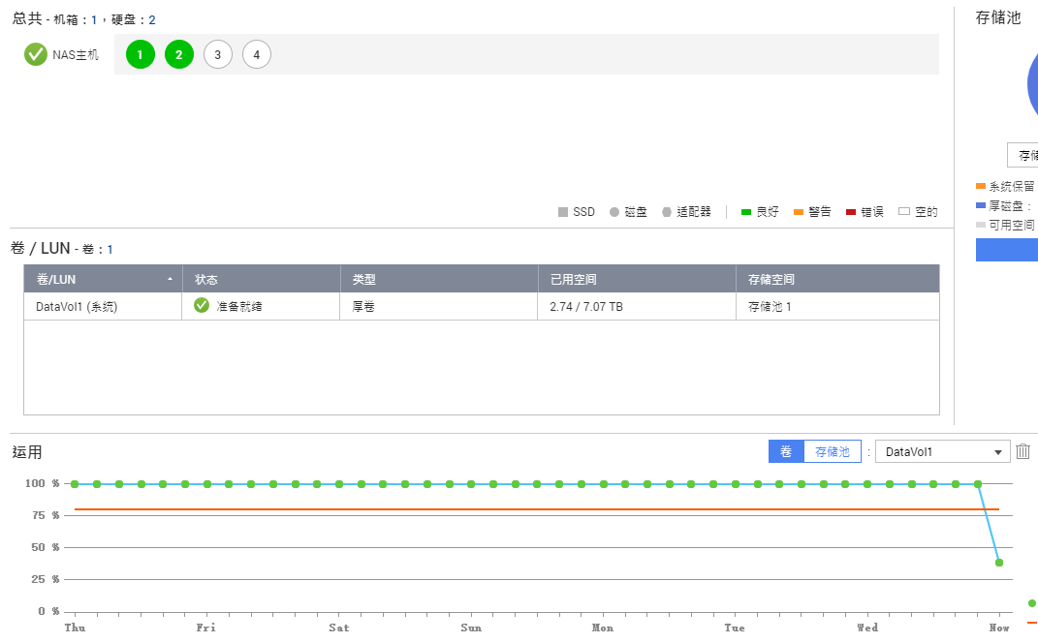1038x643 pixels.
Task: Click the red threshold line on the usage chart
Action: [536, 509]
